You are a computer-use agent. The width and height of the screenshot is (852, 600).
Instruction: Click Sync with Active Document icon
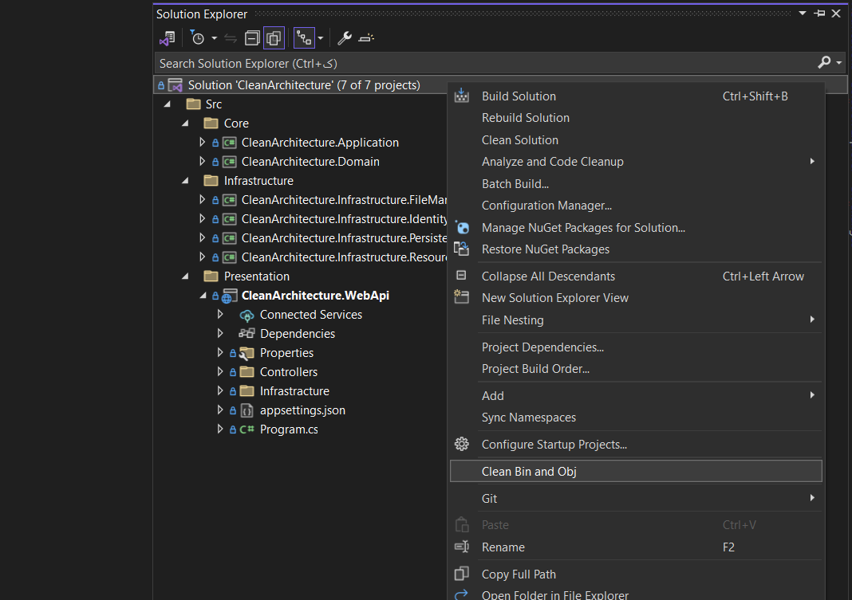(x=231, y=38)
